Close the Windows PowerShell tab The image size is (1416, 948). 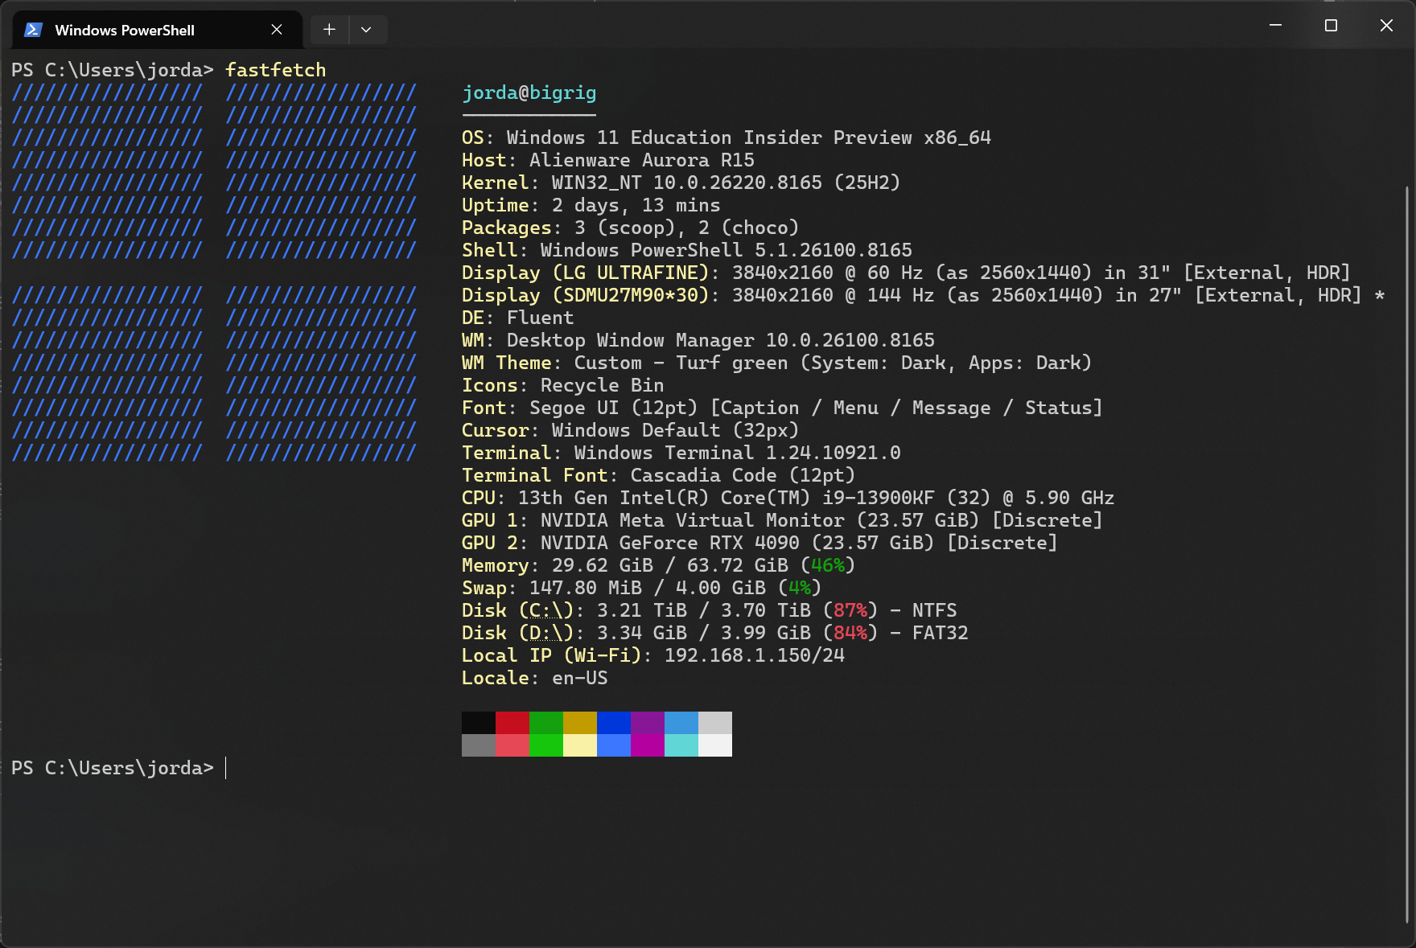coord(277,30)
